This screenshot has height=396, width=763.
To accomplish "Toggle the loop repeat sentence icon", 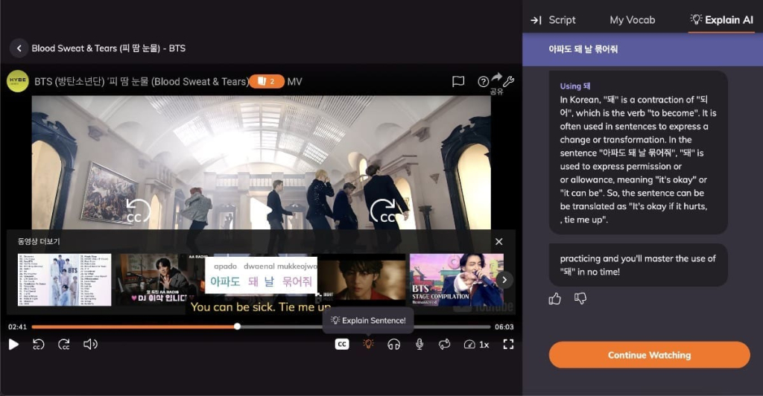I will (x=444, y=345).
